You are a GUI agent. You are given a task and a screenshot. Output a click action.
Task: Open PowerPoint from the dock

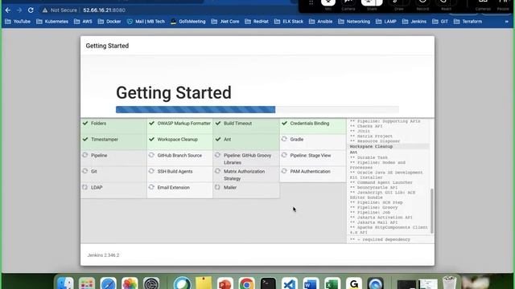coord(225,283)
